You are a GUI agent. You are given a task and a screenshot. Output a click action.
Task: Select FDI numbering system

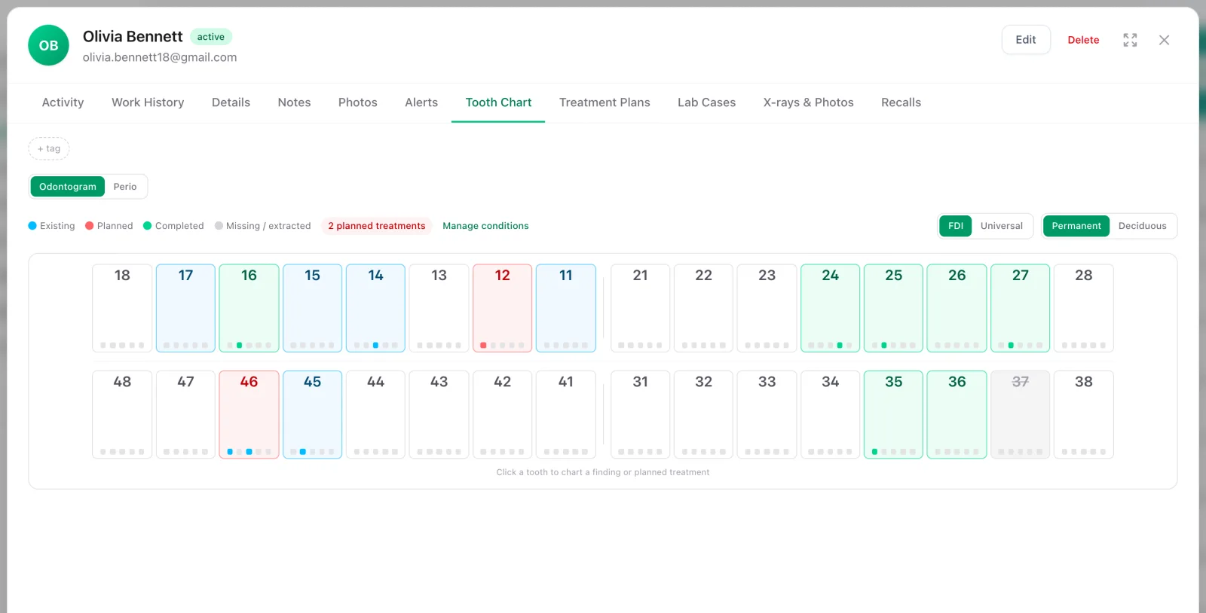coord(956,226)
